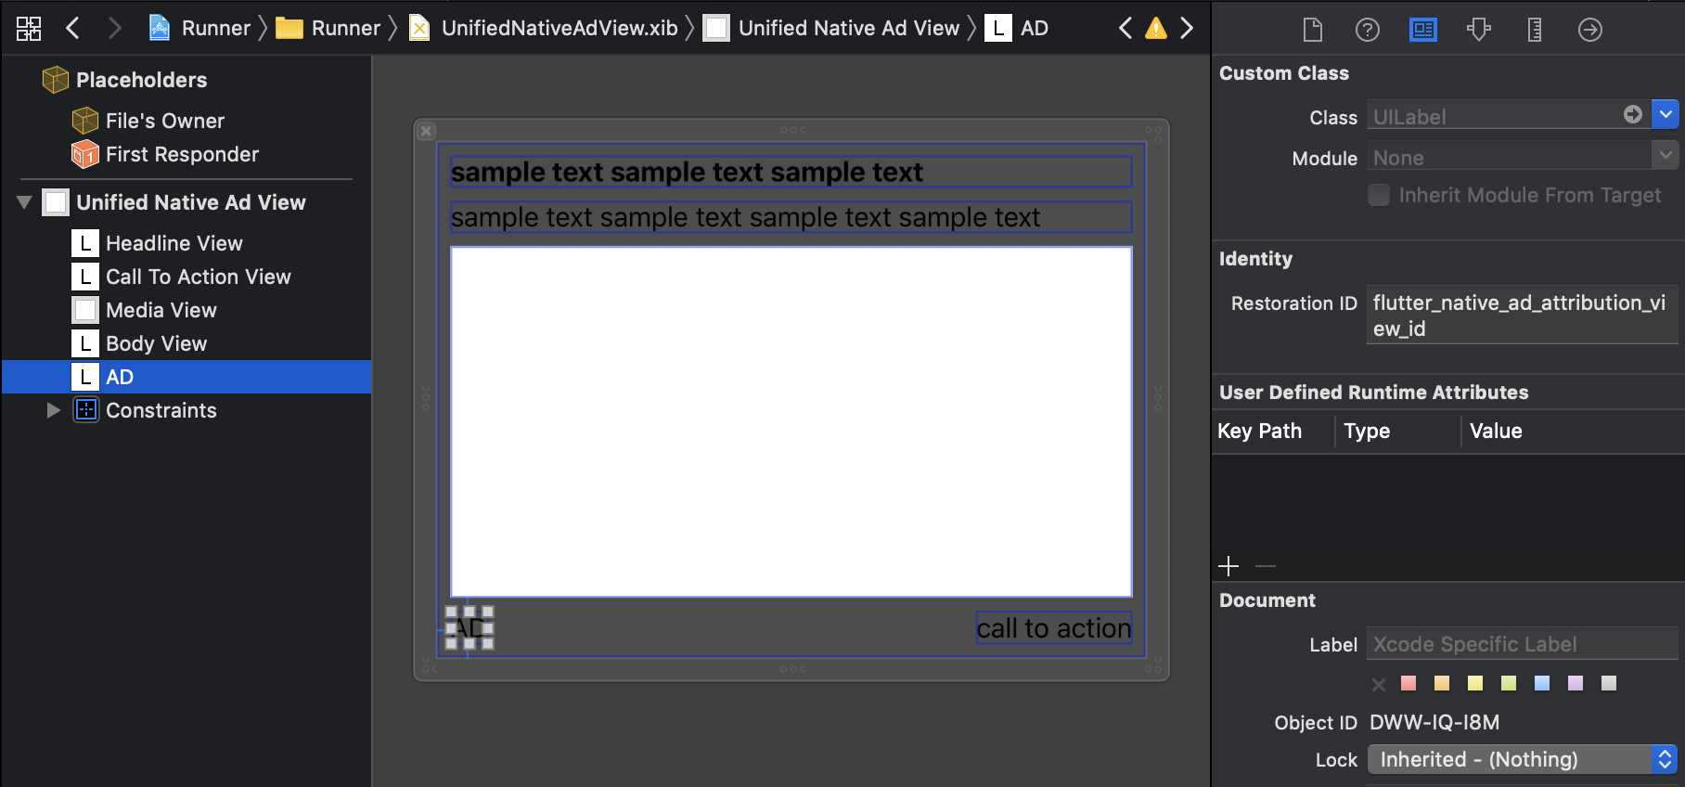The image size is (1685, 787).
Task: Click the Type column header
Action: 1367,431
